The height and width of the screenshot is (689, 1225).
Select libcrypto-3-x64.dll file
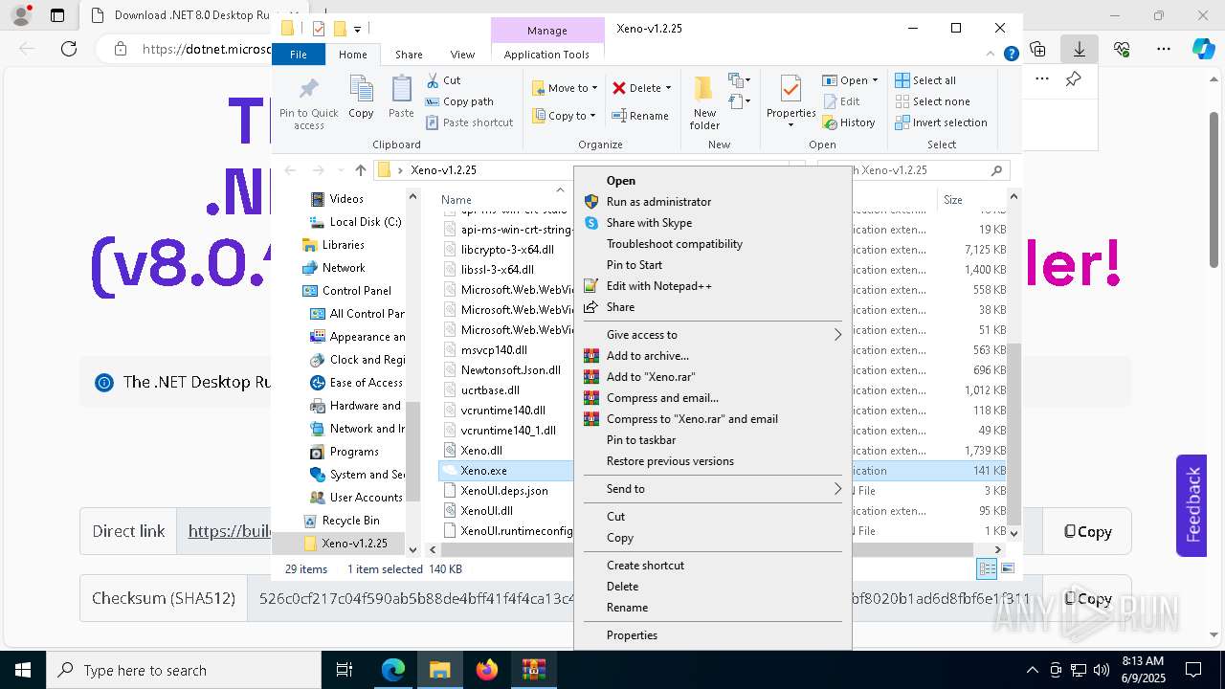pyautogui.click(x=507, y=250)
